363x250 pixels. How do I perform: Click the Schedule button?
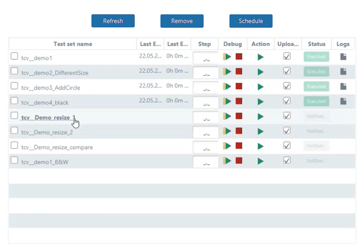pos(251,21)
